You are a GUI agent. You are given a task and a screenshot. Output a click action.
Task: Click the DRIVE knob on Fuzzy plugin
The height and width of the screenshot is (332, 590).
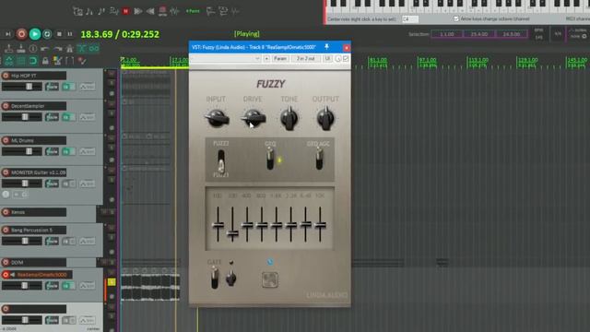[x=254, y=119]
